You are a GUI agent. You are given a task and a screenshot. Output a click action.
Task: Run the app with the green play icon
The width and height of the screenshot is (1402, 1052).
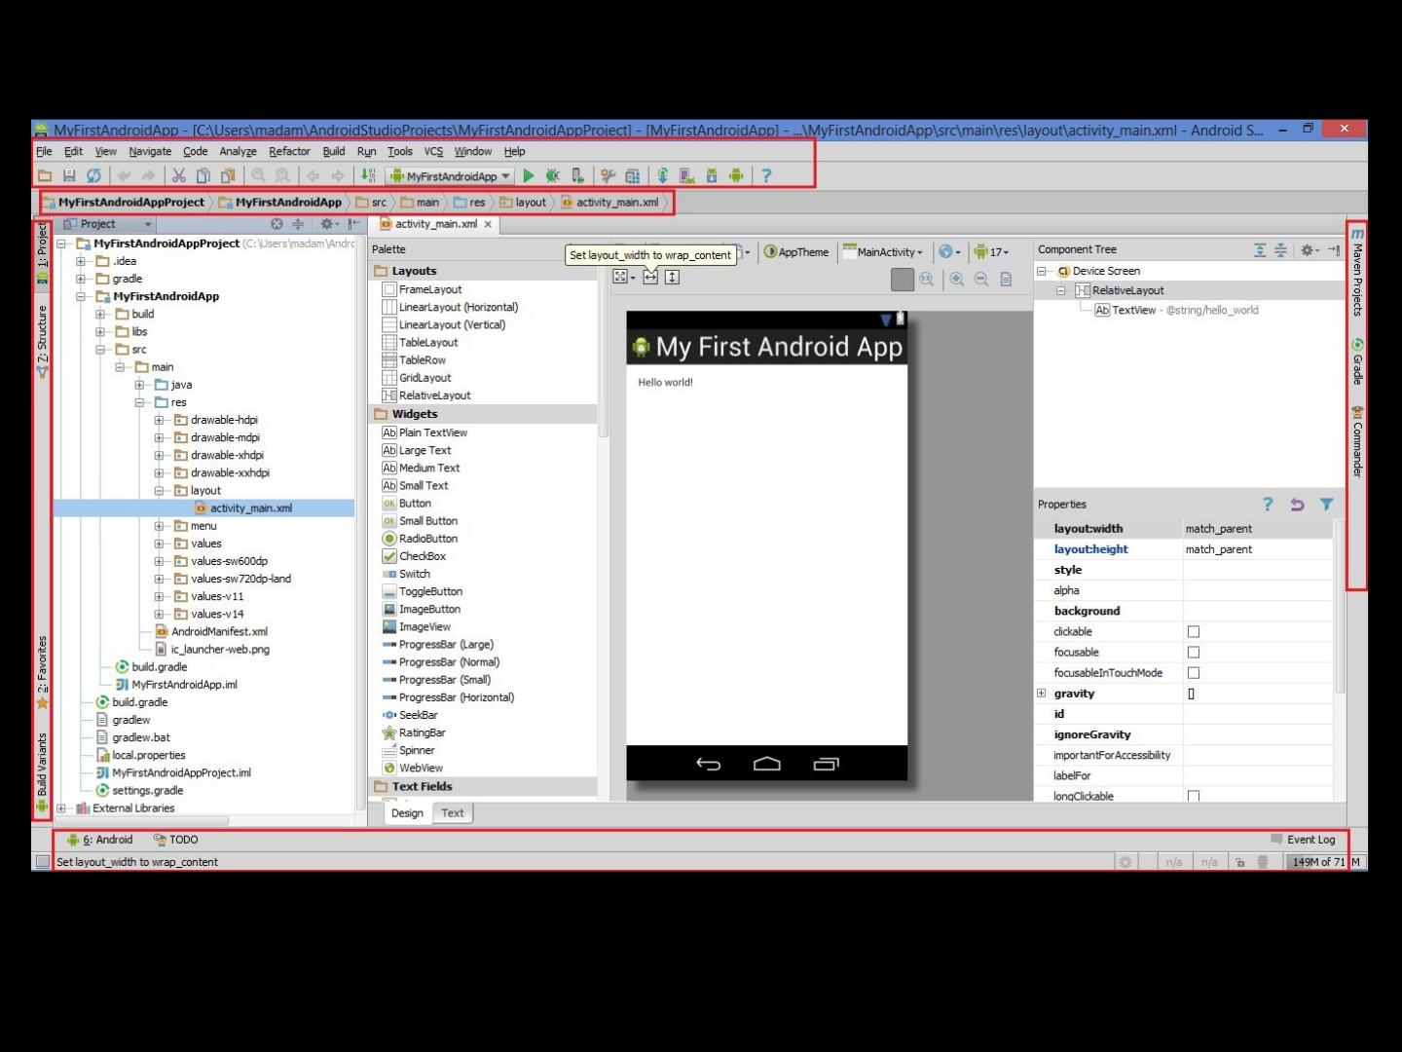click(x=529, y=176)
